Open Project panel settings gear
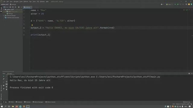This screenshot has height=108, width=193. click(x=19, y=7)
